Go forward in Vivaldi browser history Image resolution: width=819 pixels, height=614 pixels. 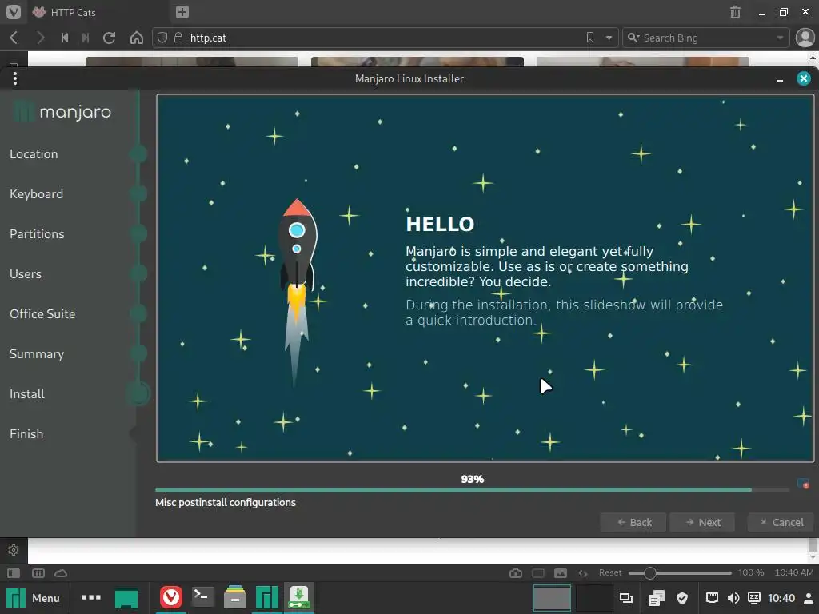[x=40, y=38]
